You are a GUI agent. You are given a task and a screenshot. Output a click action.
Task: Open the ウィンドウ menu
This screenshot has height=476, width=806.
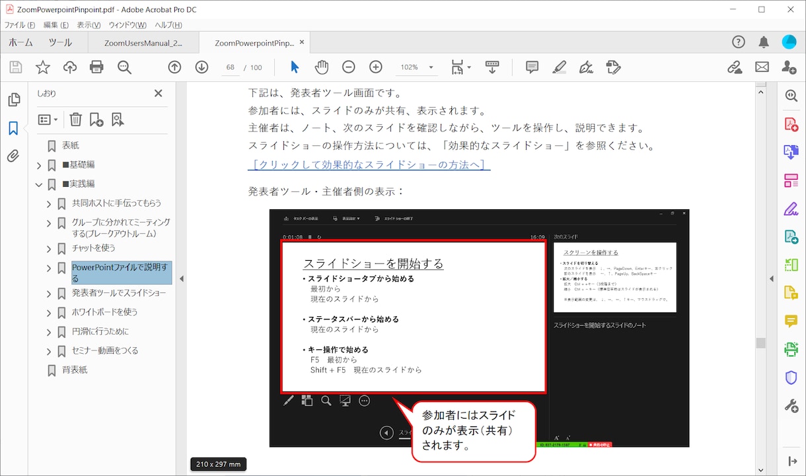(128, 25)
